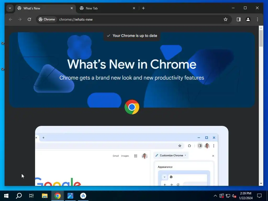This screenshot has width=268, height=201.
Task: Open the tab search dropdown arrow
Action: coord(10,8)
